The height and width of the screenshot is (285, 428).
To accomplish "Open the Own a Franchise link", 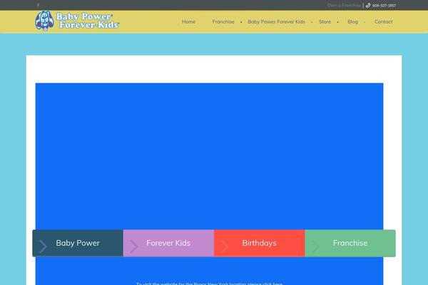I will click(x=344, y=5).
